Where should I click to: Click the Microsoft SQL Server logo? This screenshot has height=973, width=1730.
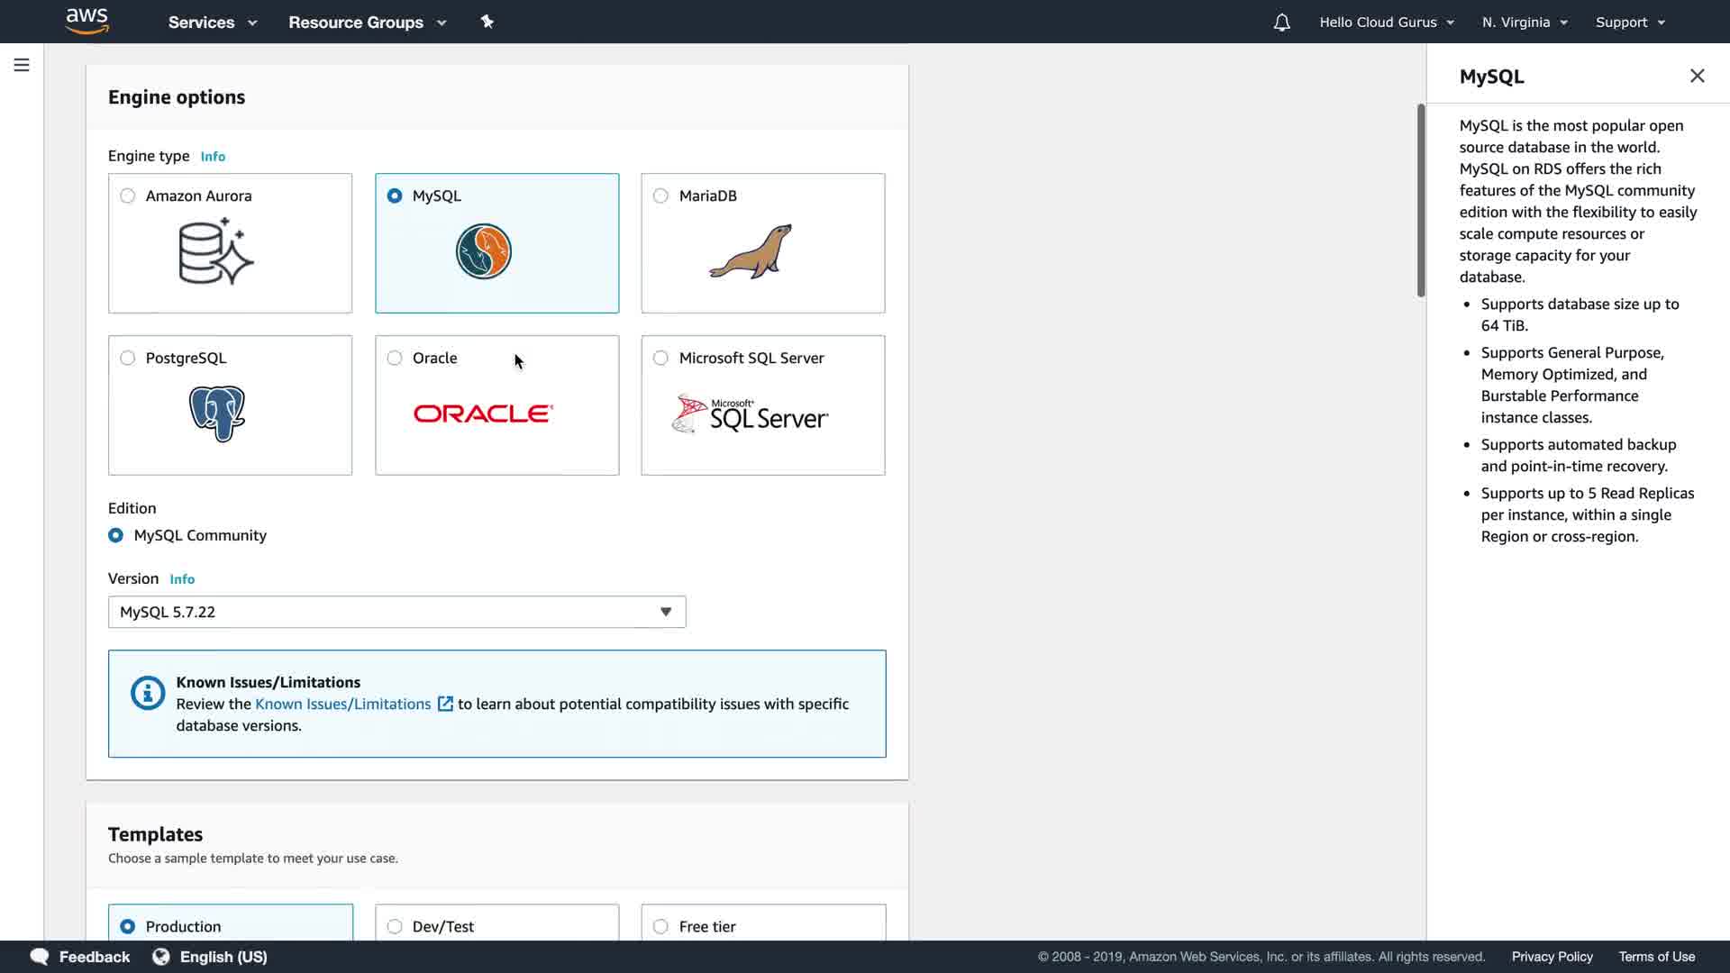click(x=750, y=414)
